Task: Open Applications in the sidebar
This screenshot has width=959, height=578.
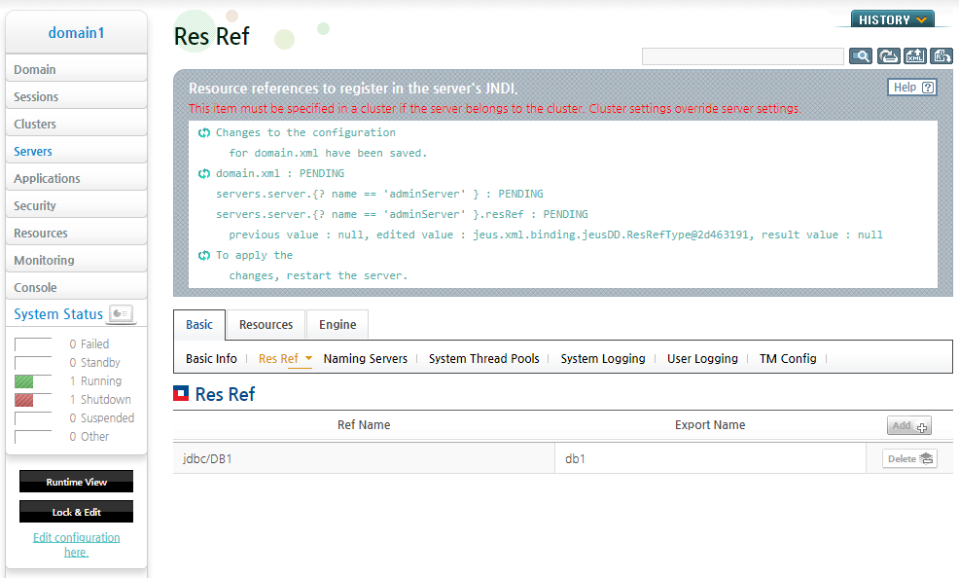Action: [77, 178]
